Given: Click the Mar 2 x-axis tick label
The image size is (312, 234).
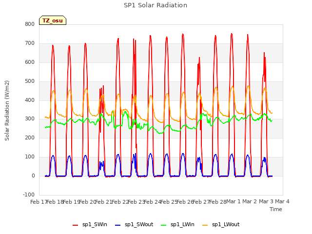Looking at the screenshot, I should coord(250,201).
